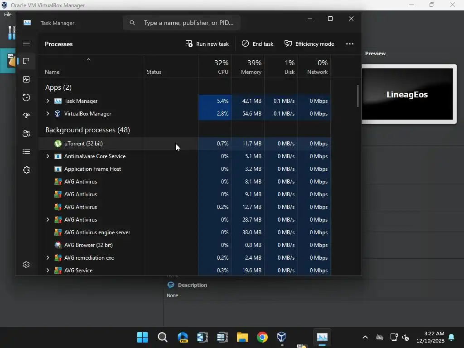Select the Processes page icon in sidebar
Image resolution: width=464 pixels, height=348 pixels.
pos(26,61)
